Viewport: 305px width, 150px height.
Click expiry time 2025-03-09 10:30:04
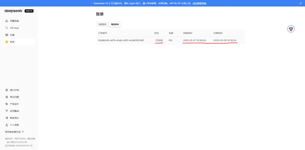[225, 40]
